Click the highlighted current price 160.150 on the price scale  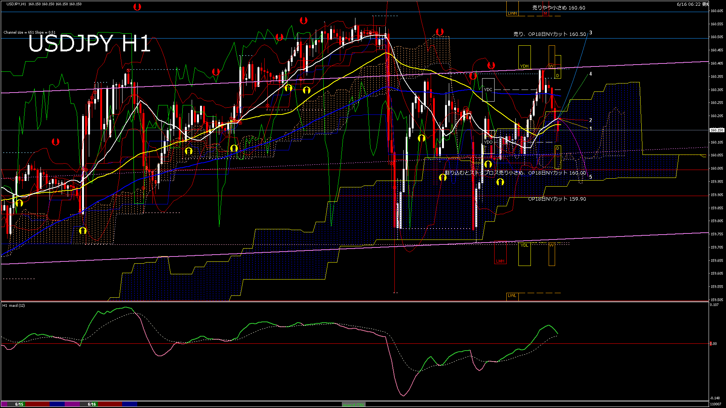coord(717,130)
